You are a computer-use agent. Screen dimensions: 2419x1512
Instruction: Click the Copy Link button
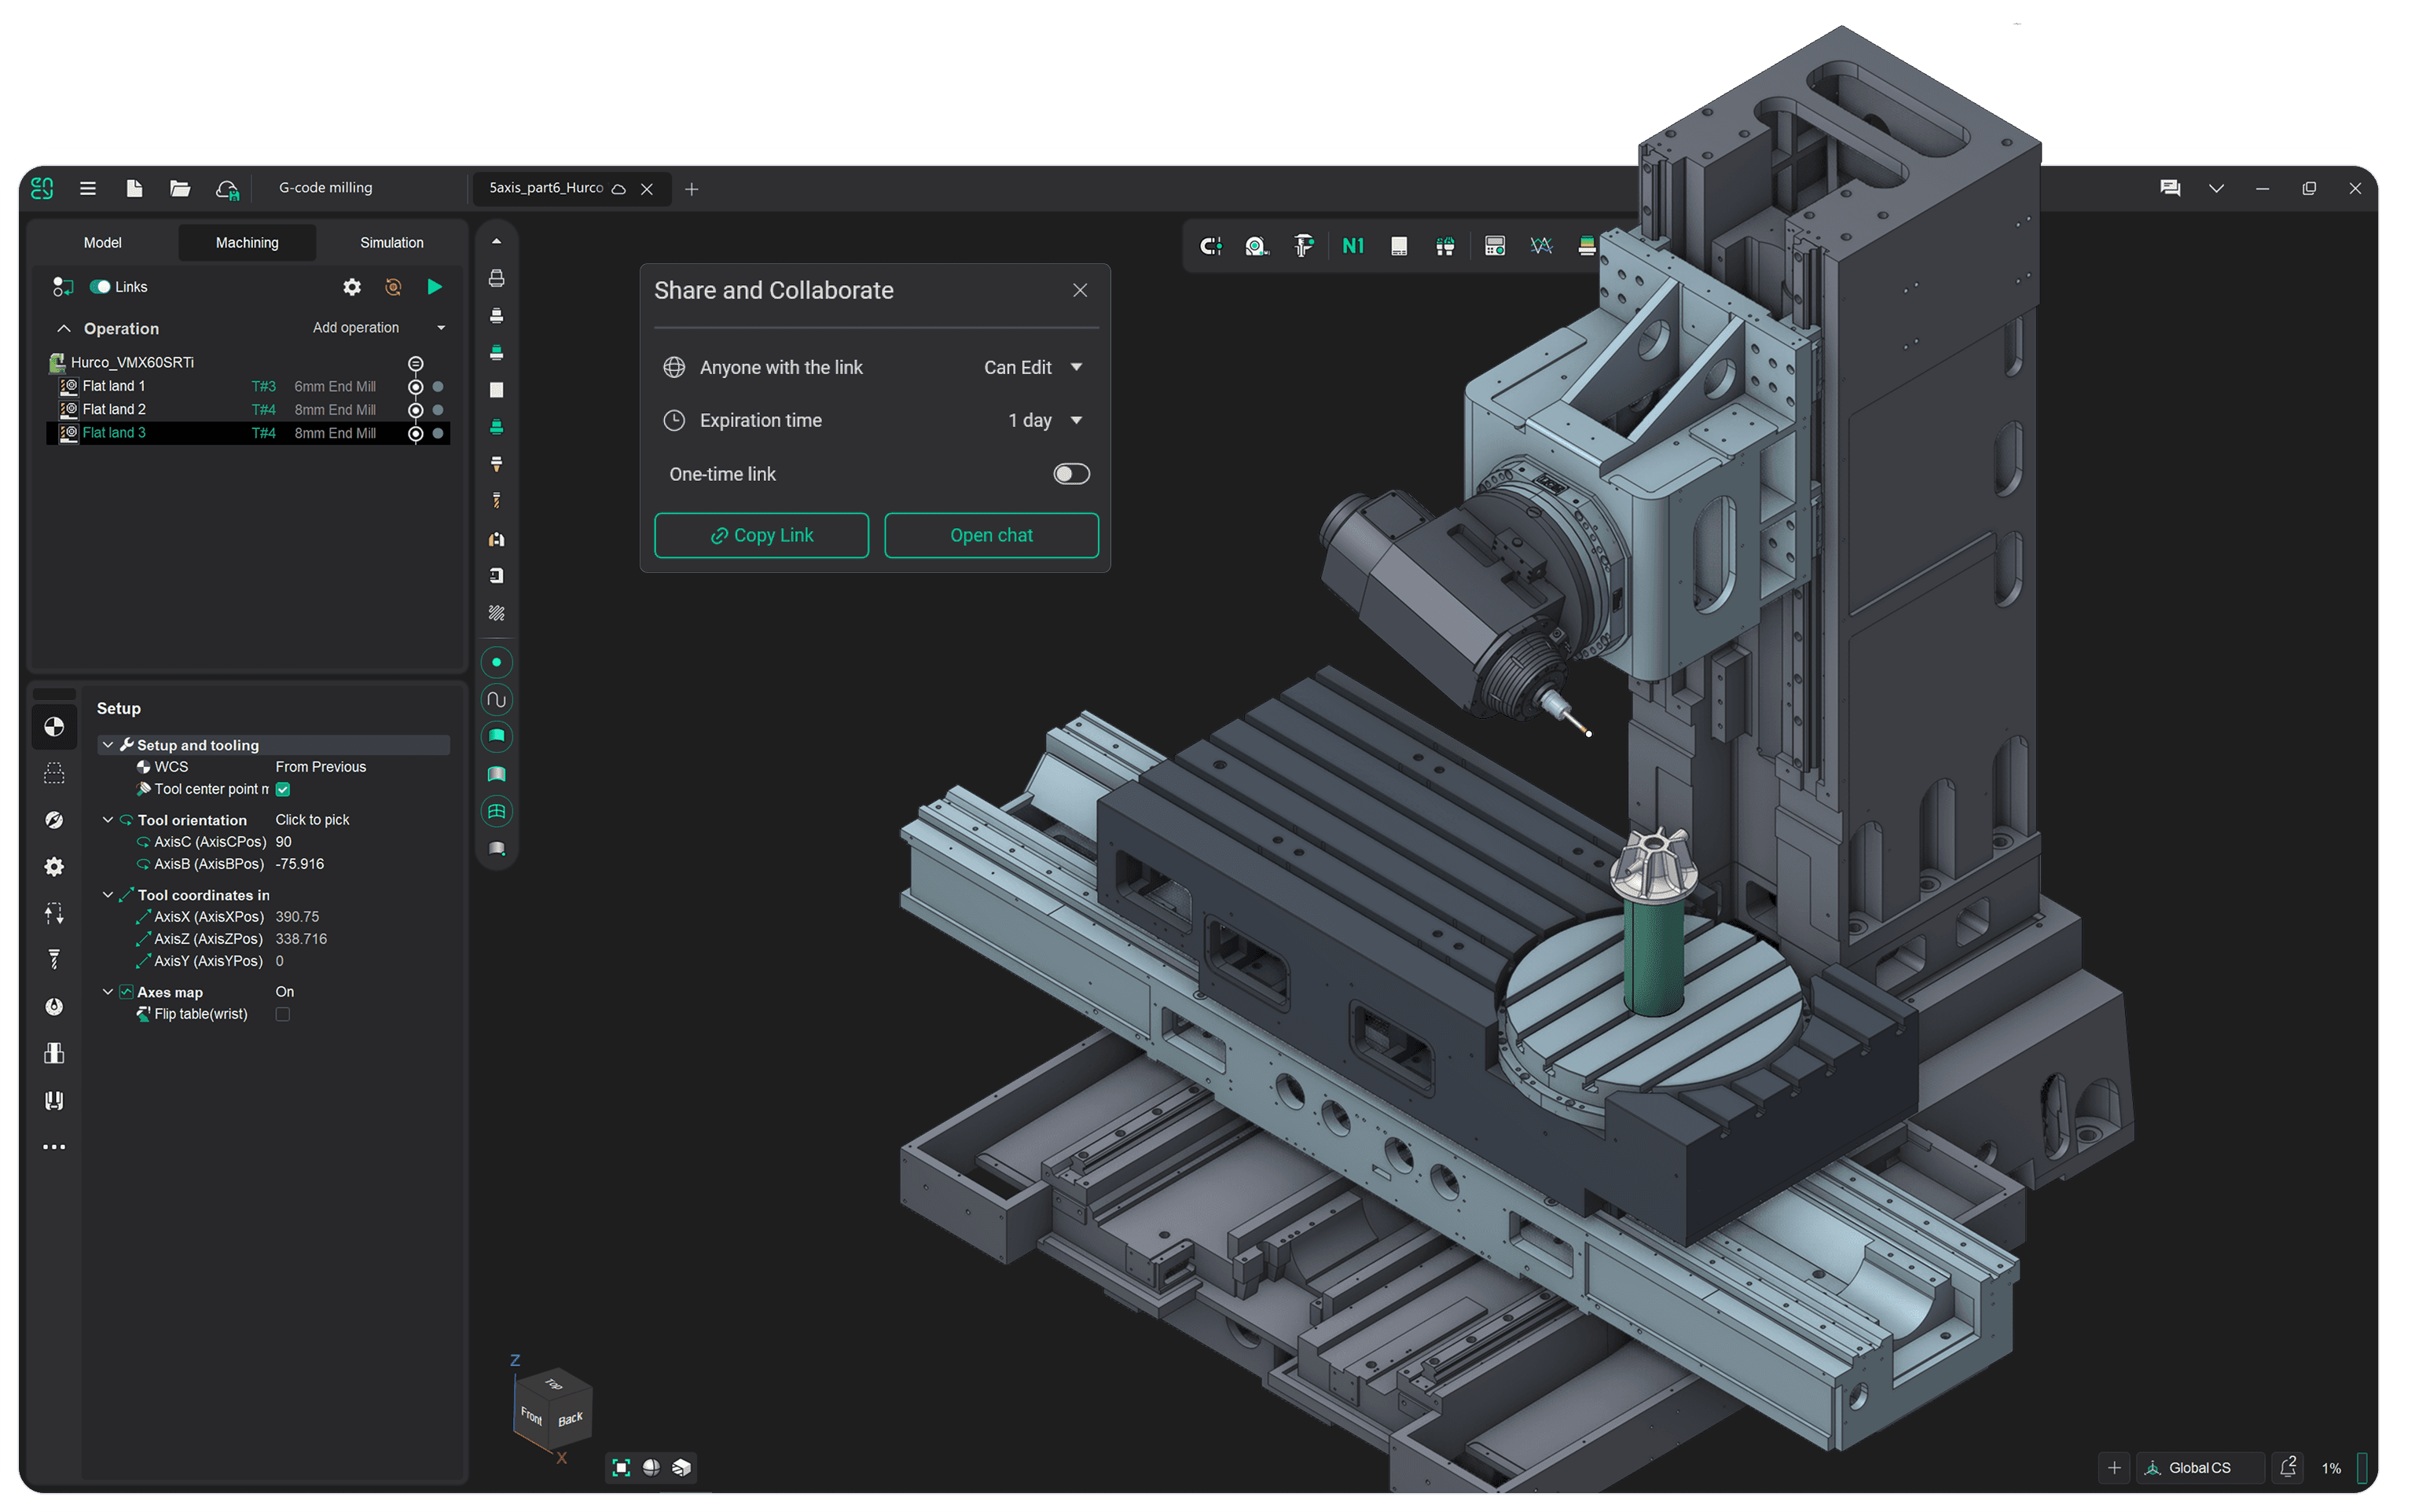tap(761, 535)
